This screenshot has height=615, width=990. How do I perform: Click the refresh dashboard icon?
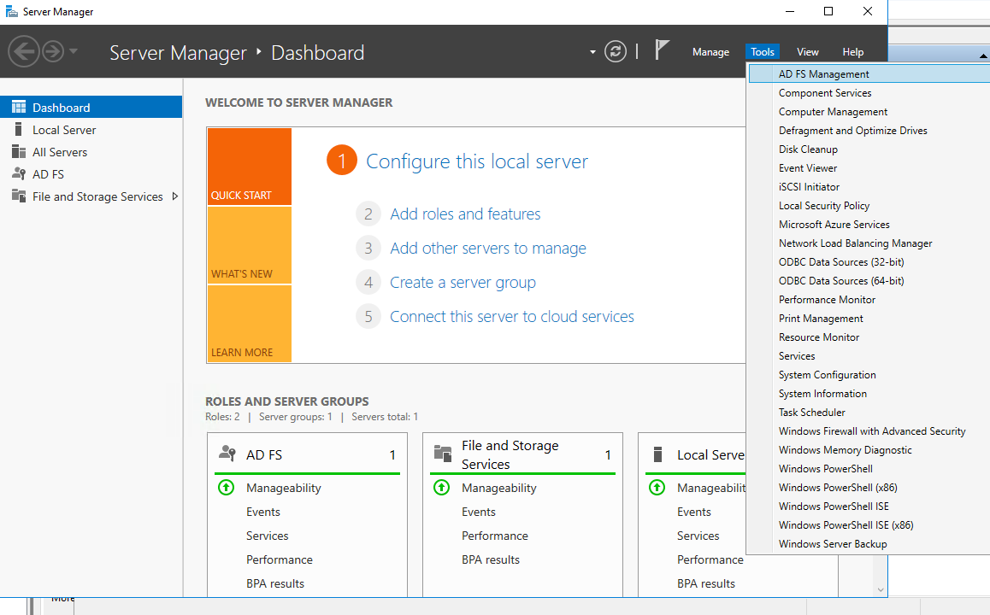(x=616, y=51)
